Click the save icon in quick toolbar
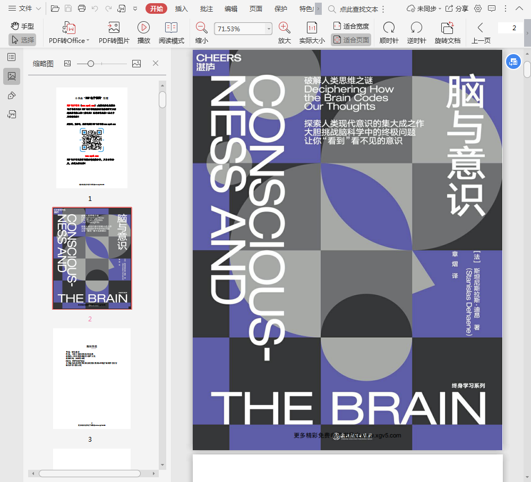The width and height of the screenshot is (531, 482). pyautogui.click(x=68, y=8)
